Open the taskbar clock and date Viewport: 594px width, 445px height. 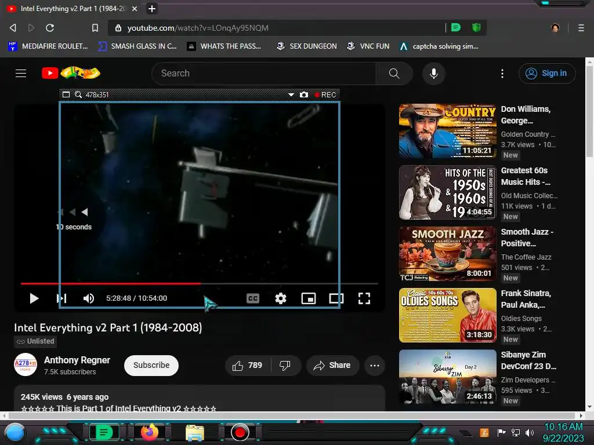(x=563, y=432)
